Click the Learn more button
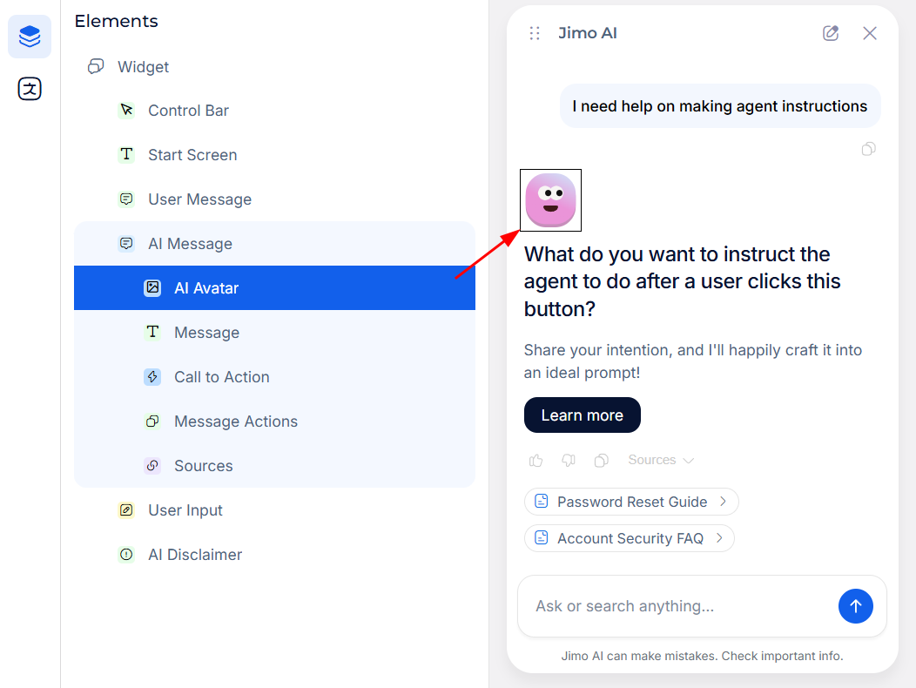This screenshot has height=688, width=916. point(582,415)
